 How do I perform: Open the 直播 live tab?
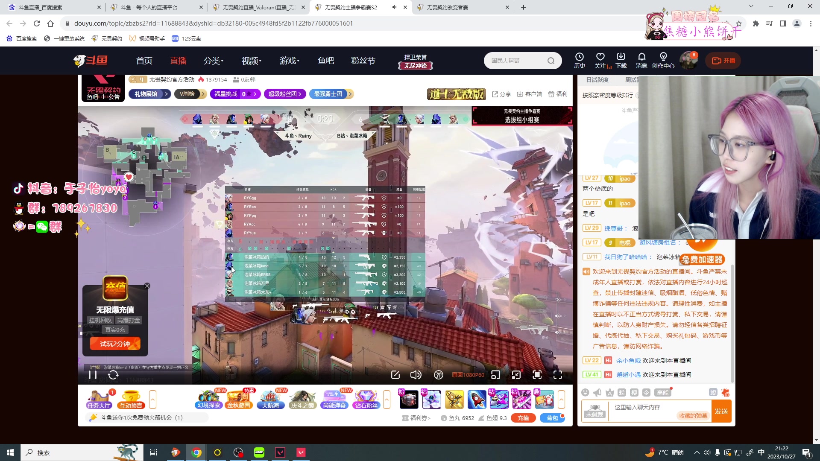point(178,61)
